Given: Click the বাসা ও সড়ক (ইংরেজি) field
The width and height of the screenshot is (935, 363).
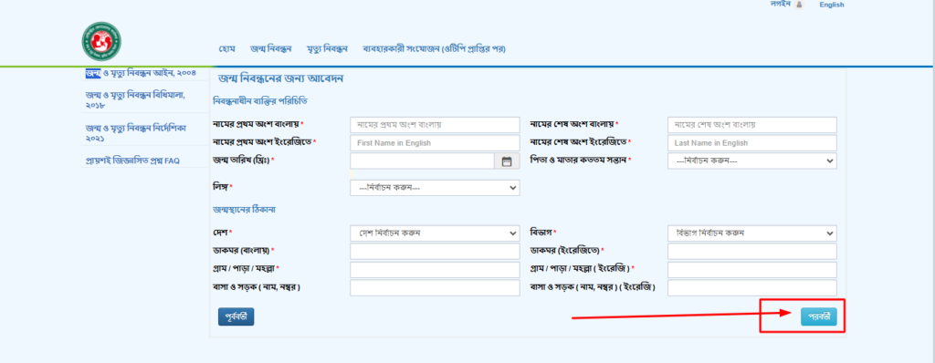Looking at the screenshot, I should click(x=752, y=288).
